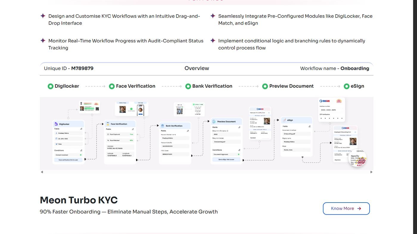417x234 pixels.
Task: Click the green eSign step indicator
Action: [x=346, y=86]
